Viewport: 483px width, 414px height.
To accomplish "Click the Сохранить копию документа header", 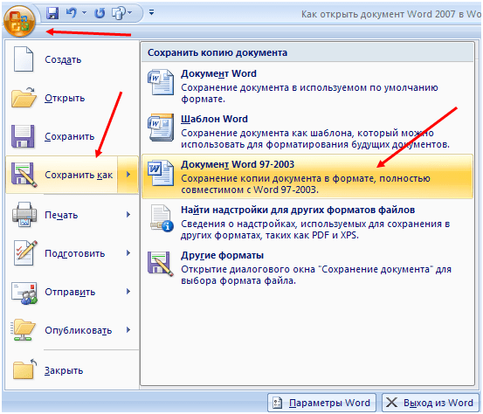I will click(217, 52).
